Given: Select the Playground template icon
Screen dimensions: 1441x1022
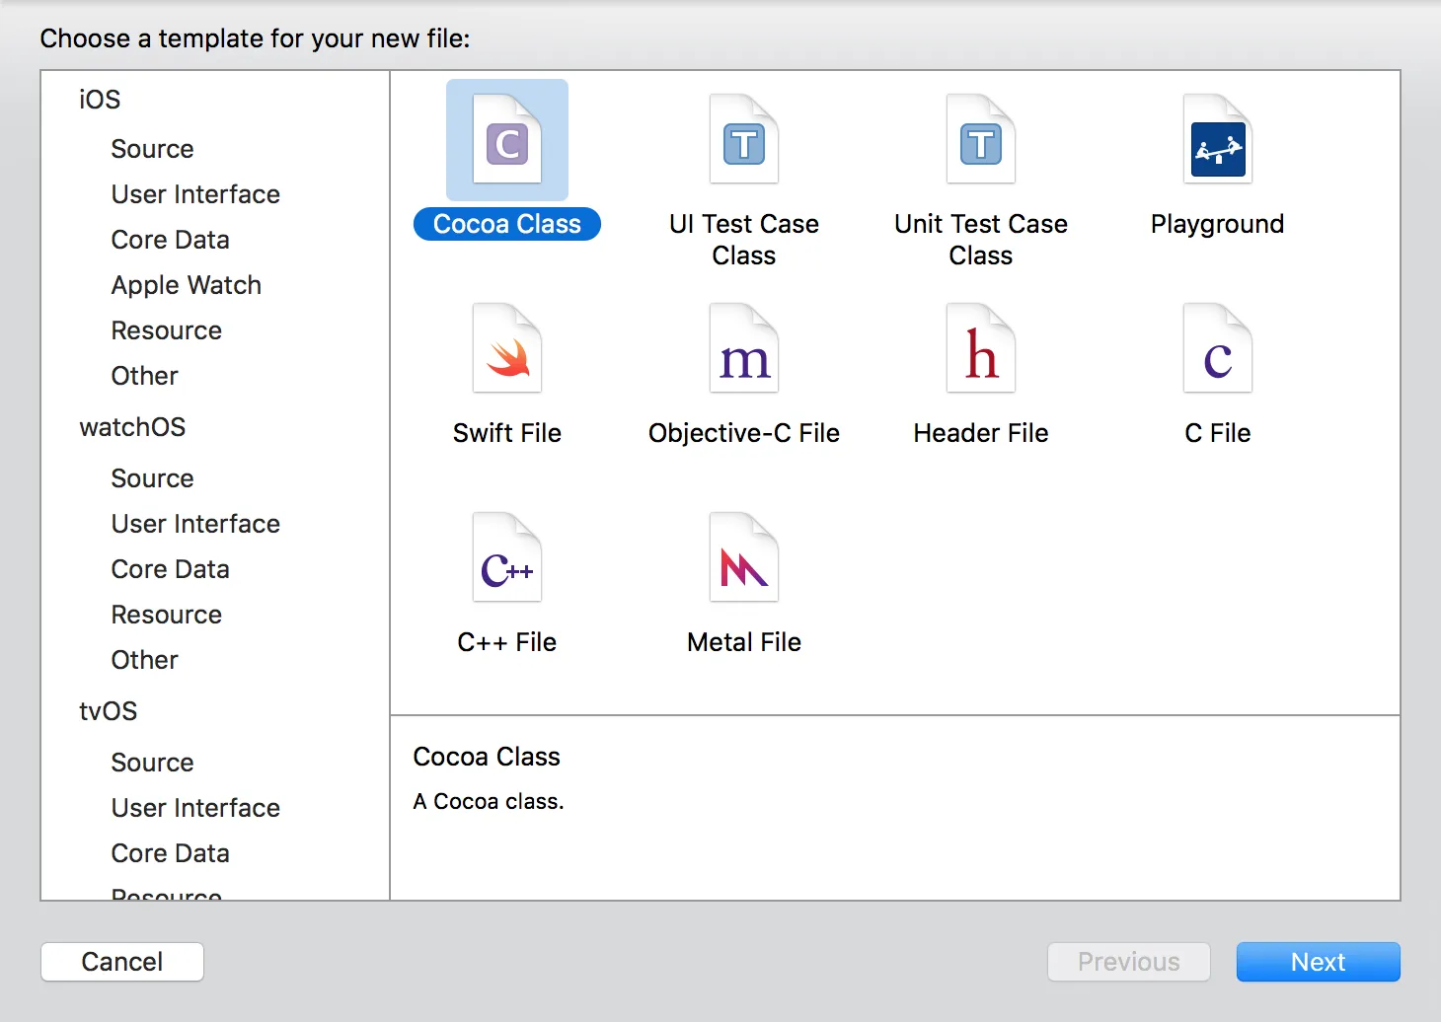Looking at the screenshot, I should [1218, 140].
